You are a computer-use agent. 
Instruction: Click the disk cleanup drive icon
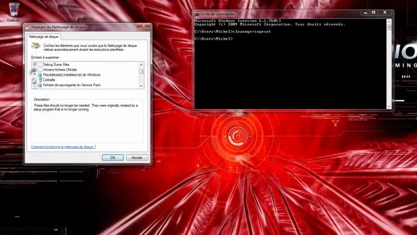pos(36,46)
